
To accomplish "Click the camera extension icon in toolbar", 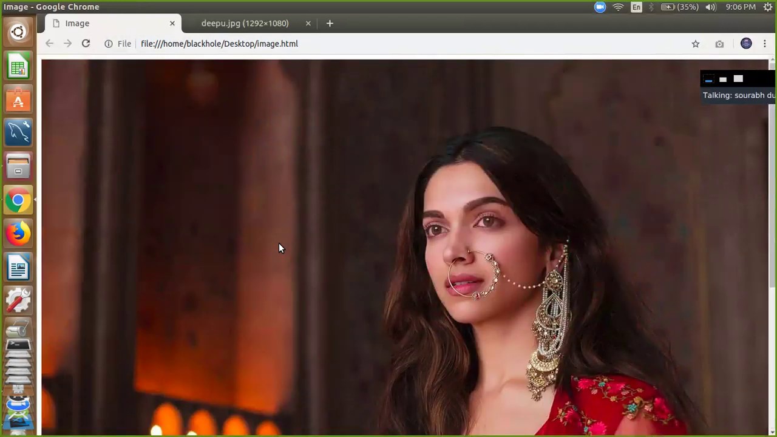I will pos(719,44).
